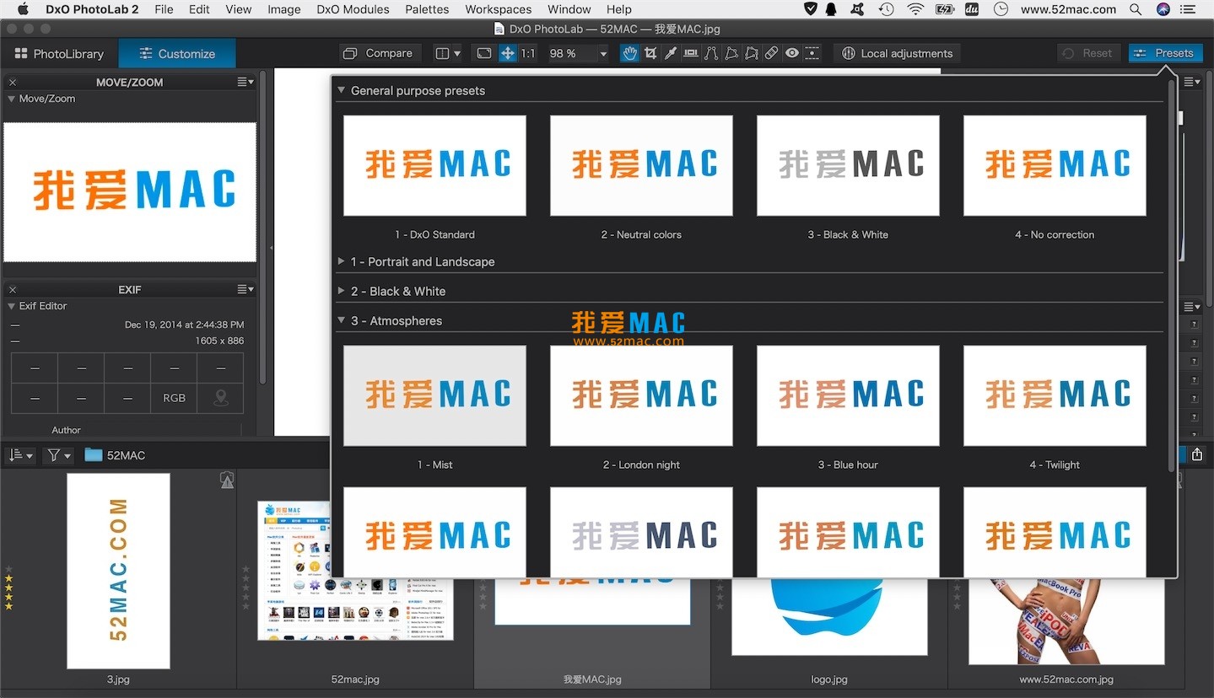Apply the 2 - London night preset

[x=641, y=395]
